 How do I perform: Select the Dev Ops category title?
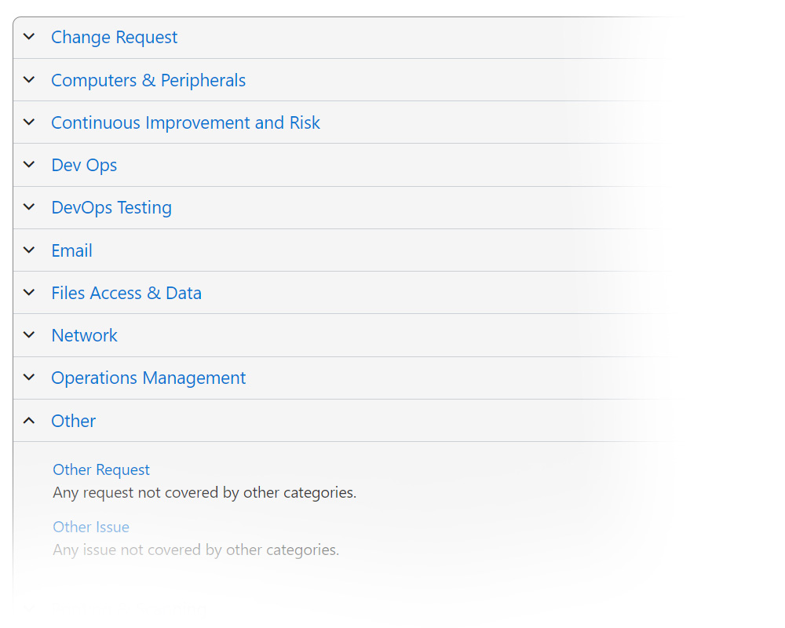pos(84,165)
